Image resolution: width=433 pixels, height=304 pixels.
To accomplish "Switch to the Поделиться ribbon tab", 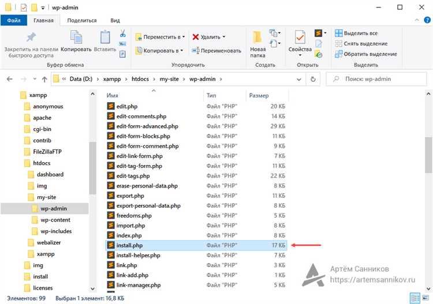I will [82, 20].
